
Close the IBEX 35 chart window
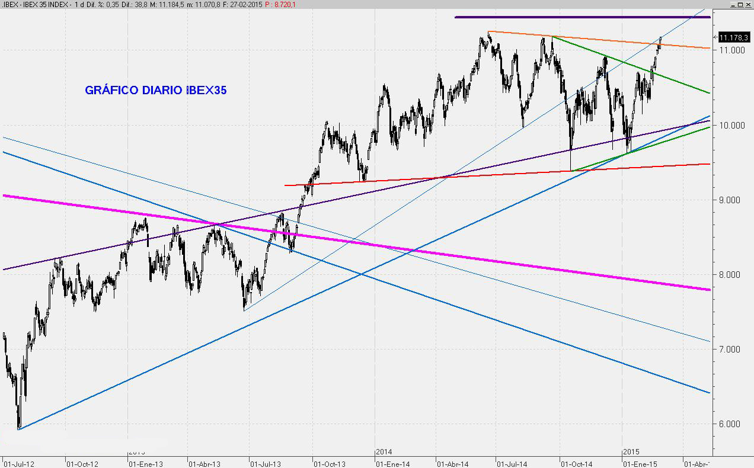click(x=748, y=4)
